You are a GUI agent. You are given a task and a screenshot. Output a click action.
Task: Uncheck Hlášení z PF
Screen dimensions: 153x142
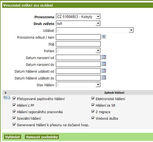pyautogui.click(x=14, y=105)
